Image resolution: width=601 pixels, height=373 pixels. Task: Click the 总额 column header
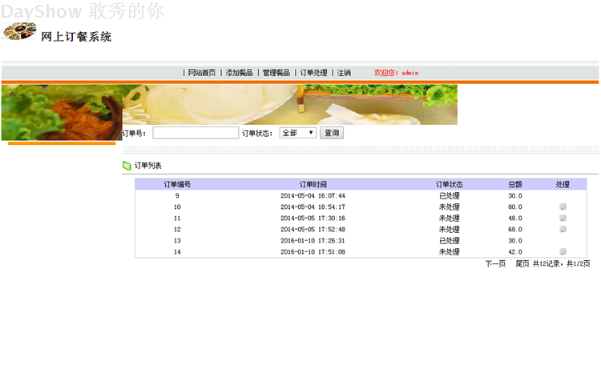[x=514, y=184]
